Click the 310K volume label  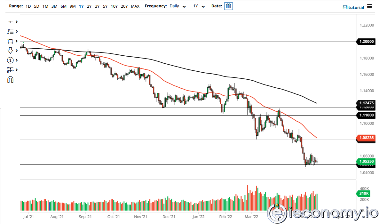(364, 193)
